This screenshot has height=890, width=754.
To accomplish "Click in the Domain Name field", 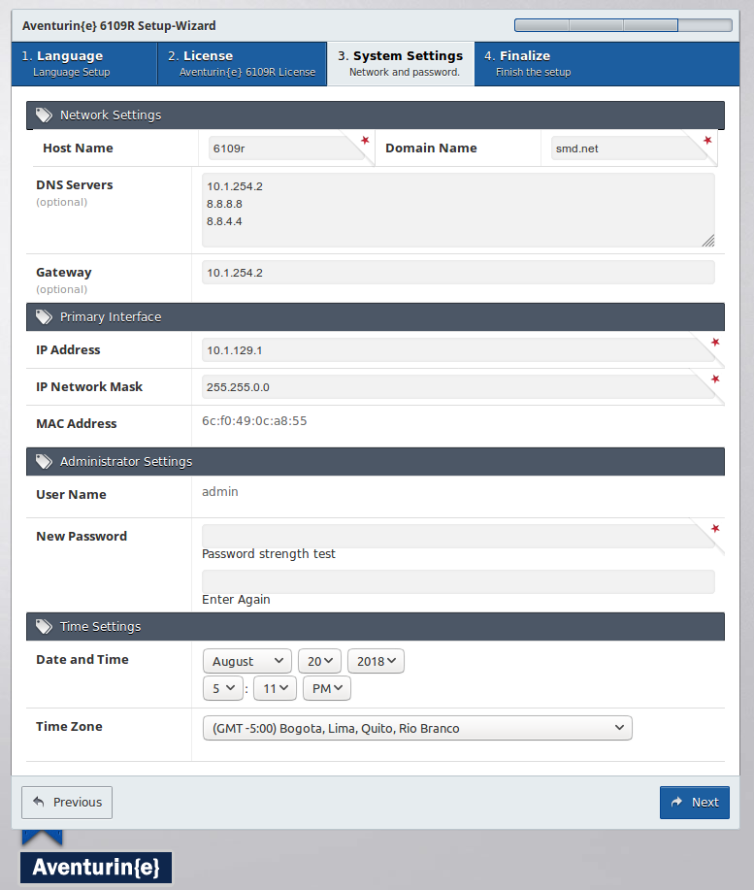I will point(629,148).
